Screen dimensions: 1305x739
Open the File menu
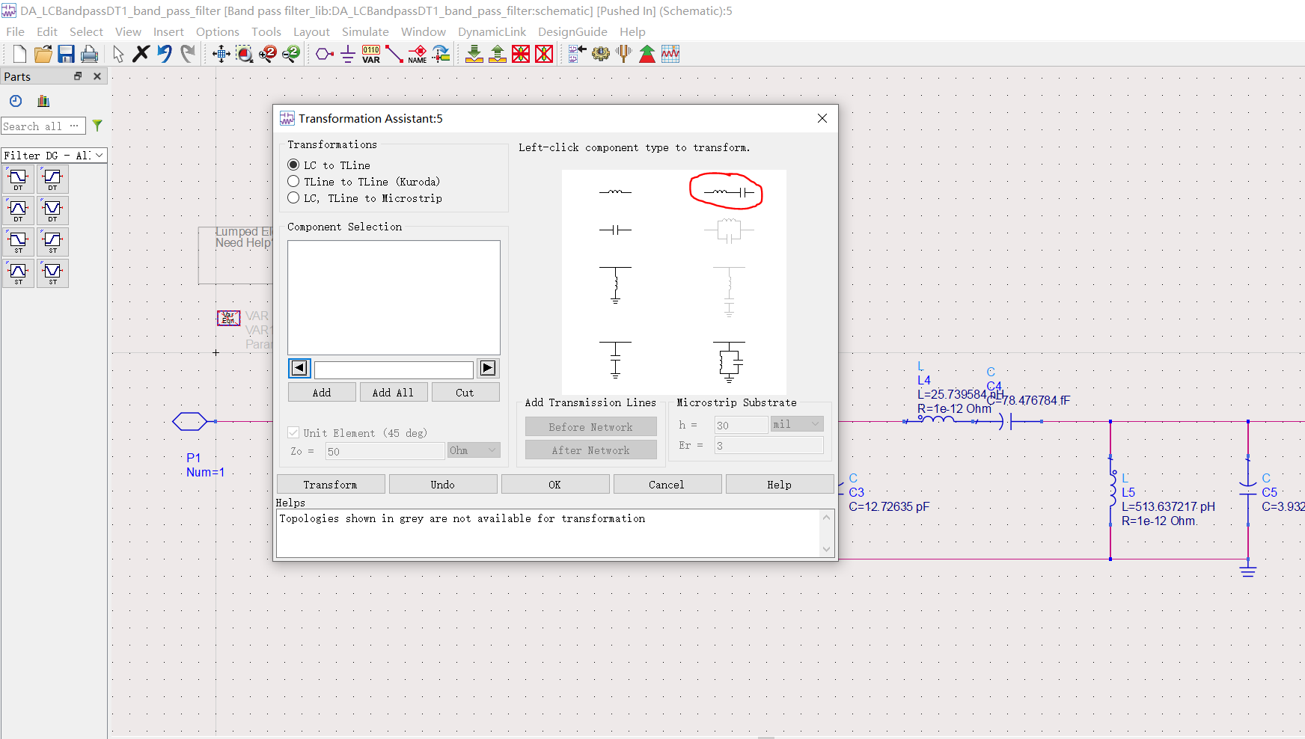[x=15, y=31]
